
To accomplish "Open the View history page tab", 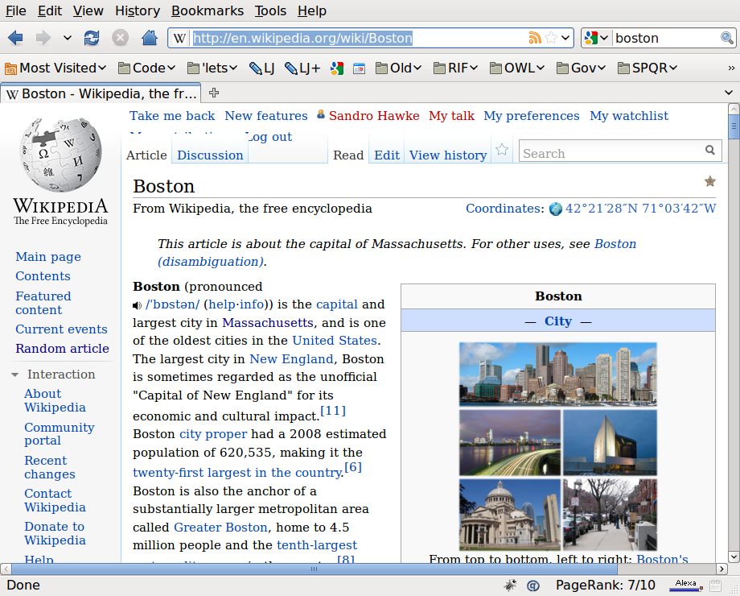I will coord(448,155).
